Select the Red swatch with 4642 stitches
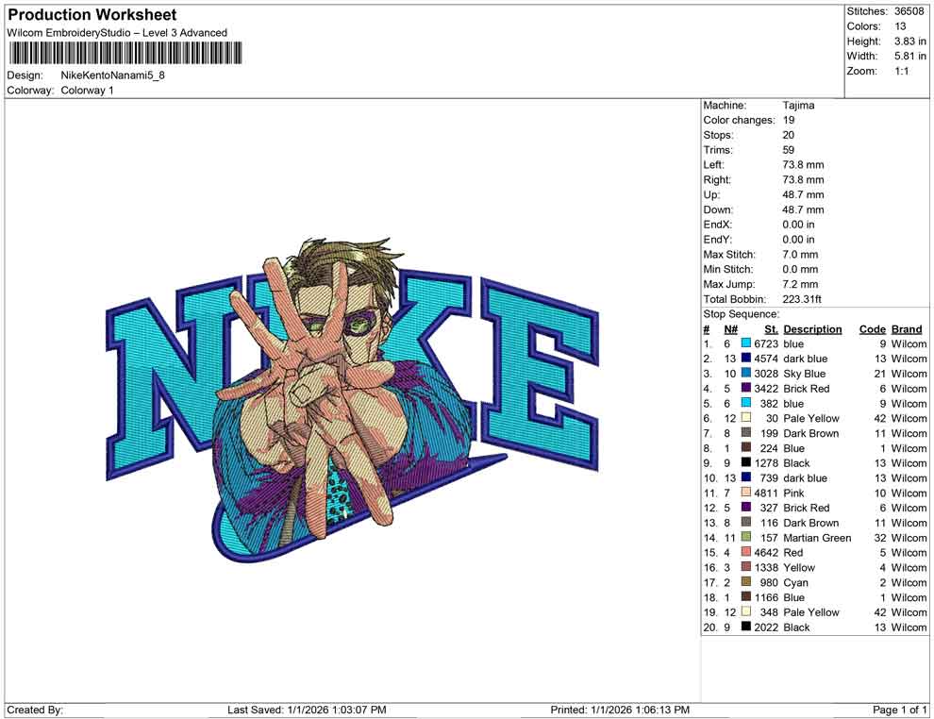The image size is (934, 719). pyautogui.click(x=745, y=552)
